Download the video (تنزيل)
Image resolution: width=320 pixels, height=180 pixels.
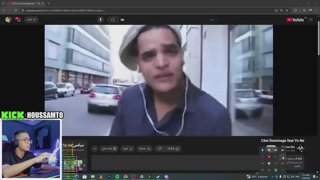[127, 148]
